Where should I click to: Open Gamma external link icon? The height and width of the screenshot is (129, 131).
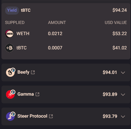pos(37,94)
